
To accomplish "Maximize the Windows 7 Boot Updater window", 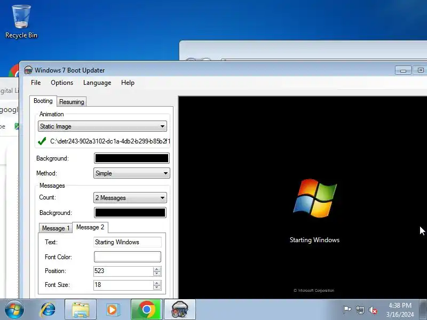I will tap(420, 70).
